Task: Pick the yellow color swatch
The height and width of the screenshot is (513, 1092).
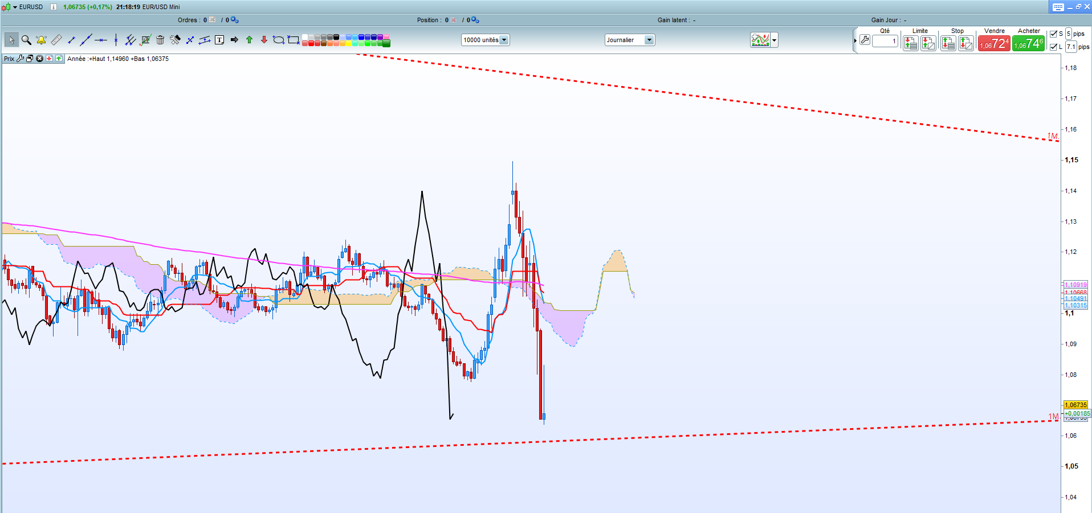Action: pos(349,43)
